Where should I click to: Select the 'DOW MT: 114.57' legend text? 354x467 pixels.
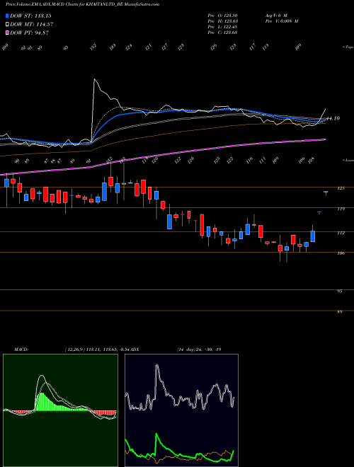coord(32,25)
